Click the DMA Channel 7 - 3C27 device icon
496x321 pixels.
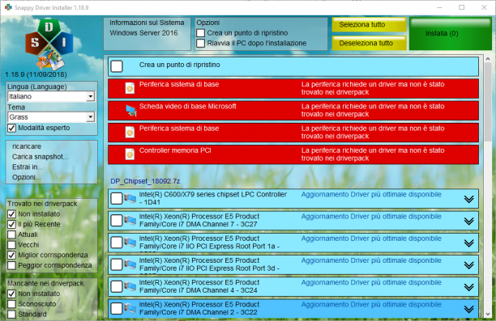click(130, 220)
